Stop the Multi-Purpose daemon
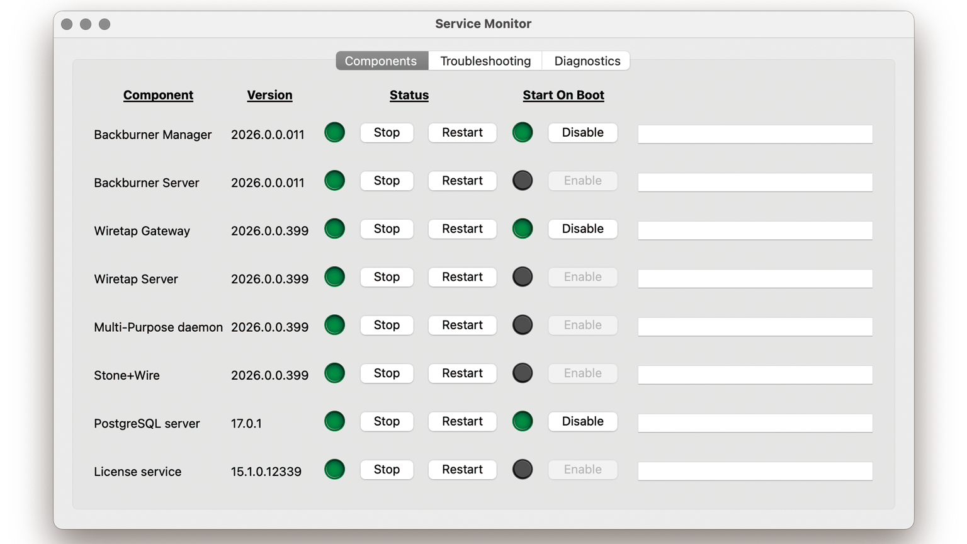Screen dimensions: 967x544 click(x=387, y=325)
